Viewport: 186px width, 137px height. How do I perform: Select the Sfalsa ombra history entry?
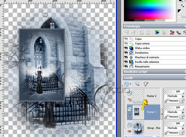point(142,48)
